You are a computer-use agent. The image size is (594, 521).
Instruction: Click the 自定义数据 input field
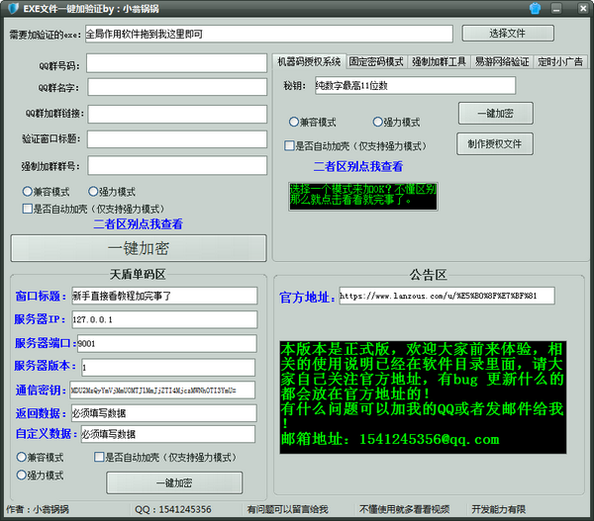168,434
